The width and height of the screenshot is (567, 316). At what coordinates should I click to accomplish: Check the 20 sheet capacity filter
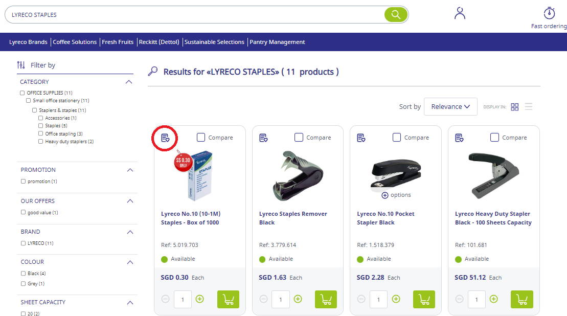23,313
